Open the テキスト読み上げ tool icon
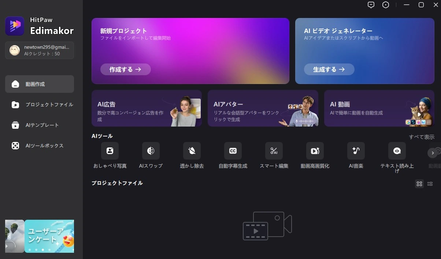This screenshot has width=441, height=259. pos(397,151)
